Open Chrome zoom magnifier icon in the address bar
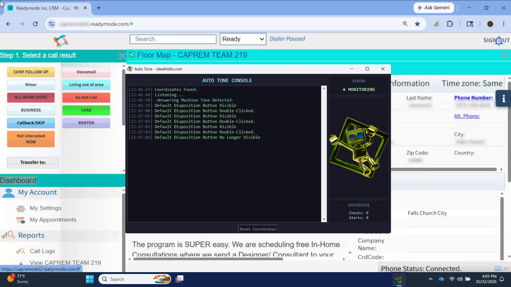 (405, 24)
